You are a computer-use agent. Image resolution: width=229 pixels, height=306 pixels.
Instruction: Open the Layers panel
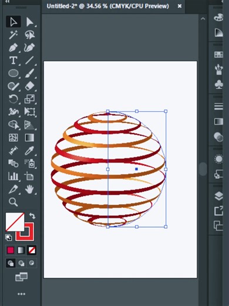(218, 196)
